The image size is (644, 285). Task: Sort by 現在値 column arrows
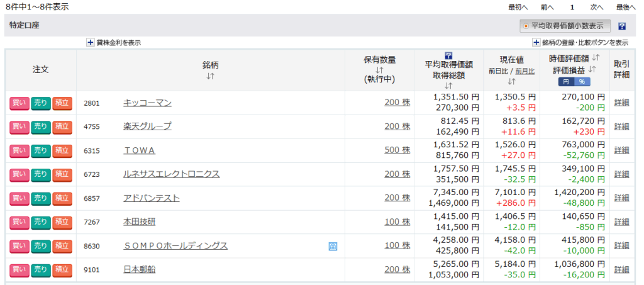pyautogui.click(x=512, y=81)
